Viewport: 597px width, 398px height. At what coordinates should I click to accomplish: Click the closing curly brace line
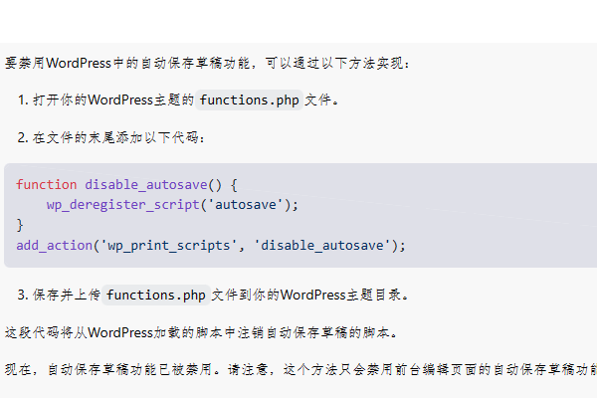pyautogui.click(x=20, y=225)
